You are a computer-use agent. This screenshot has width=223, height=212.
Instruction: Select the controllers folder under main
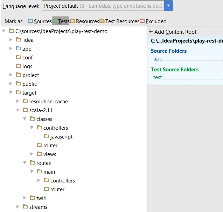pos(63,181)
